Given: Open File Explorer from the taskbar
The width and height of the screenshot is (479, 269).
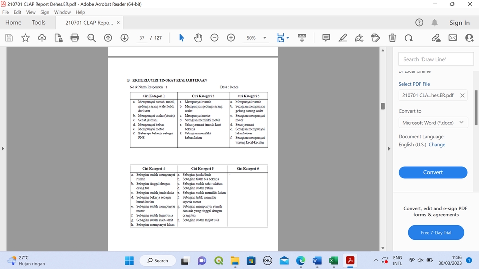Looking at the screenshot, I should pos(235,260).
